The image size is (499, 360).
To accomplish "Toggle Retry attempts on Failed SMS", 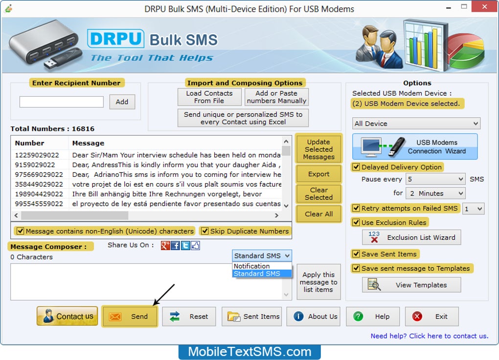I will click(356, 208).
